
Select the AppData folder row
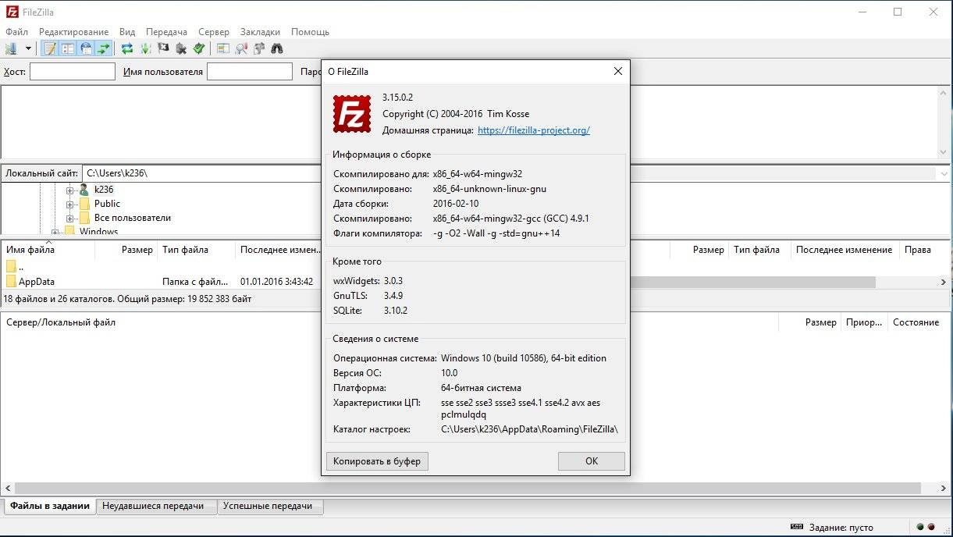pos(160,282)
